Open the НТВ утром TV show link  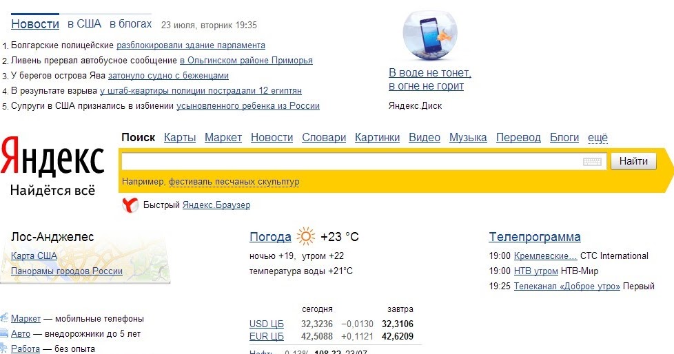[x=535, y=271]
